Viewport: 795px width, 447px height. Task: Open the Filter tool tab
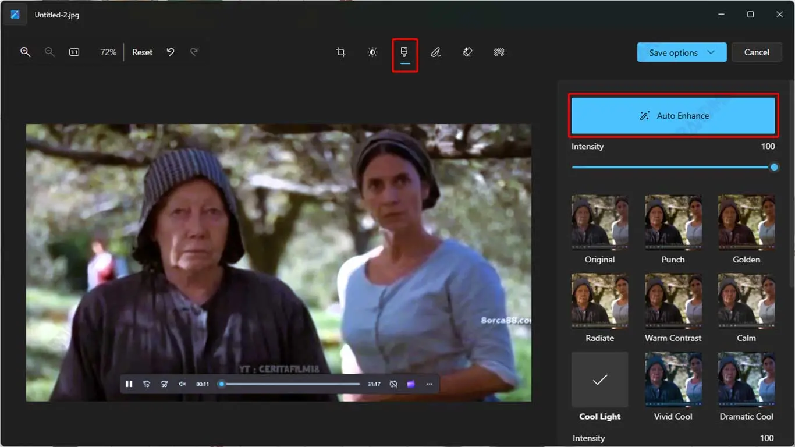click(404, 52)
